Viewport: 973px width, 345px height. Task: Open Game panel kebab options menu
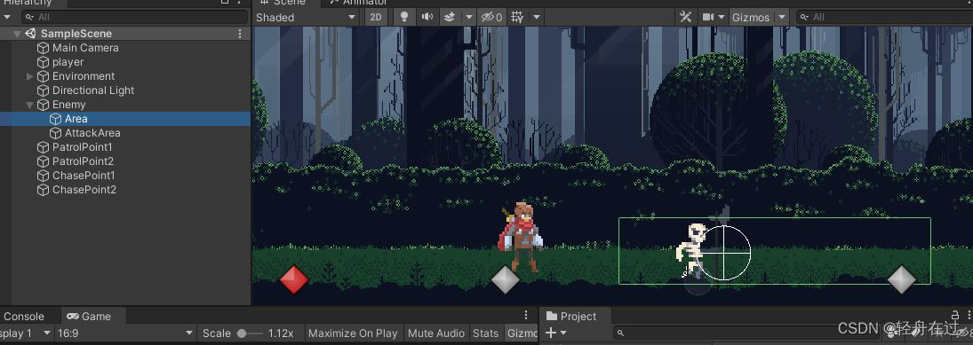(526, 315)
